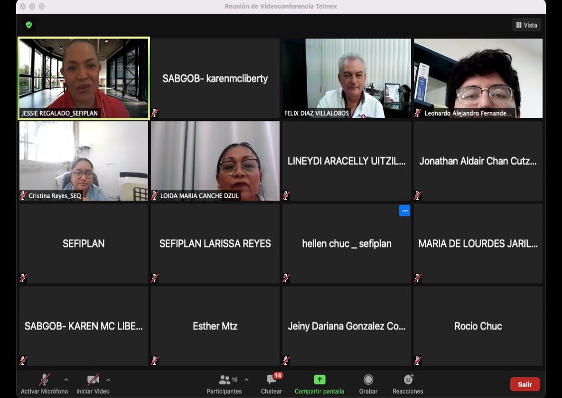Click SABGOB- KAREN MC LIBE name text
This screenshot has height=398, width=562.
84,326
